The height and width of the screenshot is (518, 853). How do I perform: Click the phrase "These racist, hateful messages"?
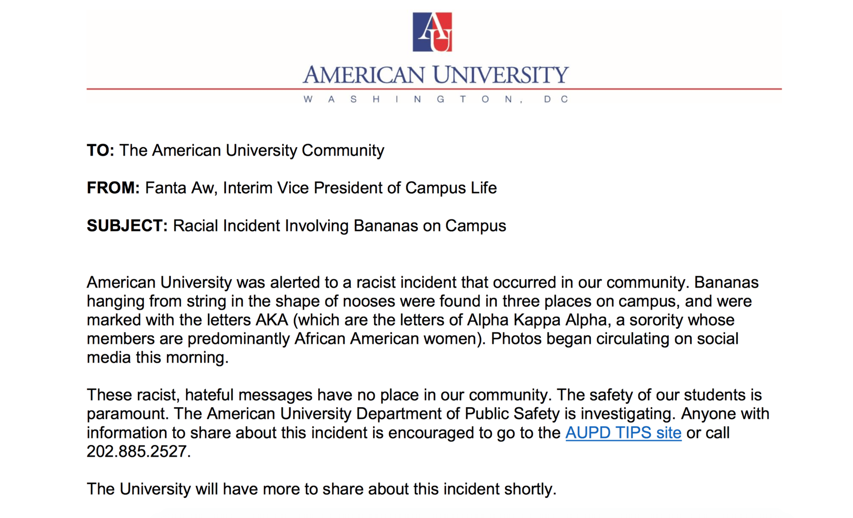click(200, 395)
